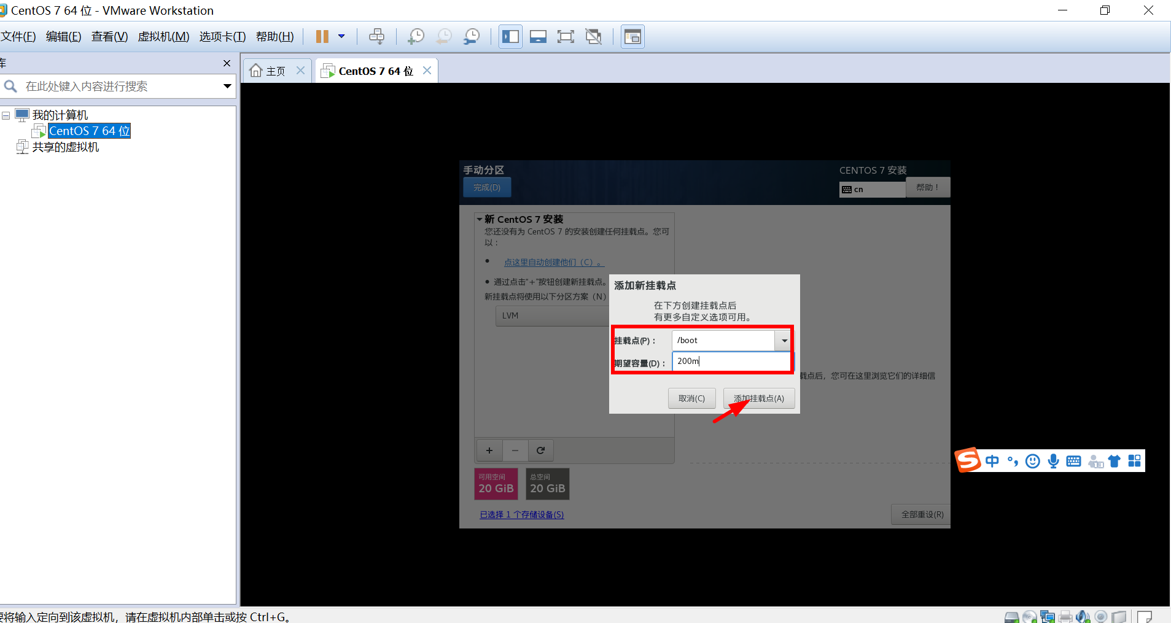1171x623 pixels.
Task: Open the 查看(V) menu
Action: (x=110, y=37)
